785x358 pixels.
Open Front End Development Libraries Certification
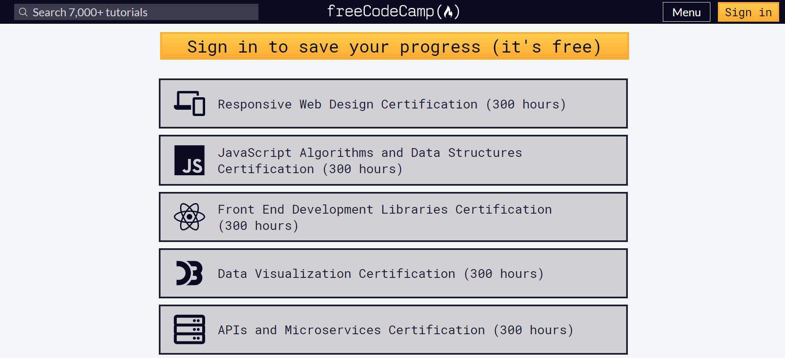tap(393, 217)
